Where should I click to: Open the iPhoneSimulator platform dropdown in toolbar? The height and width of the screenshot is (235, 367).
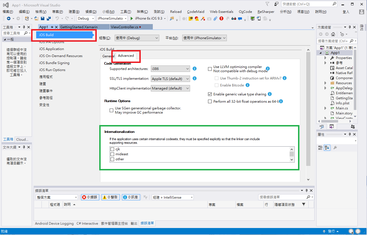pos(112,18)
